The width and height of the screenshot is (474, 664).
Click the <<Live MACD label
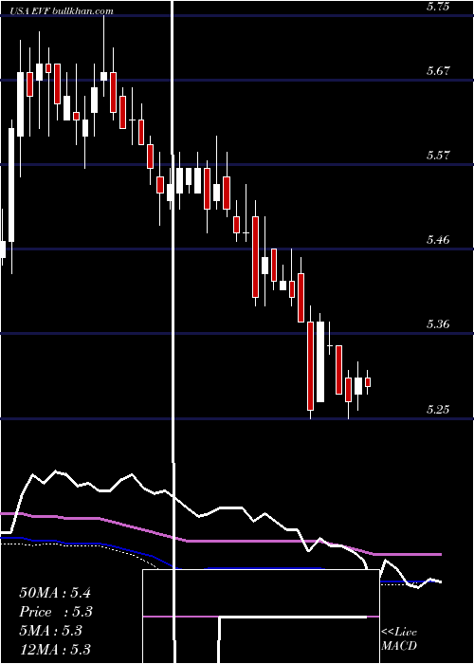[399, 638]
